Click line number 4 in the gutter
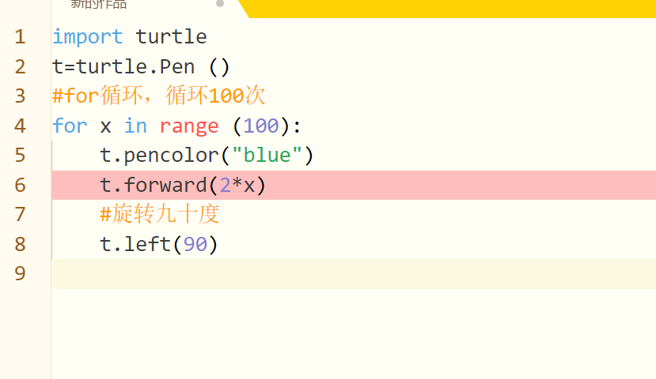The width and height of the screenshot is (656, 379). pos(20,126)
